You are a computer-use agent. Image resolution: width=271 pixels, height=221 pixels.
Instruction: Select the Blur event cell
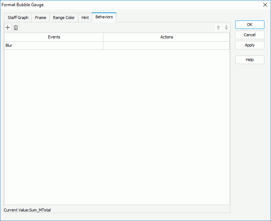pos(54,46)
